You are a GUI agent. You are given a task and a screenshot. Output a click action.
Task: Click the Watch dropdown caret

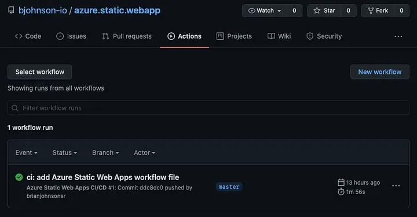click(x=279, y=11)
